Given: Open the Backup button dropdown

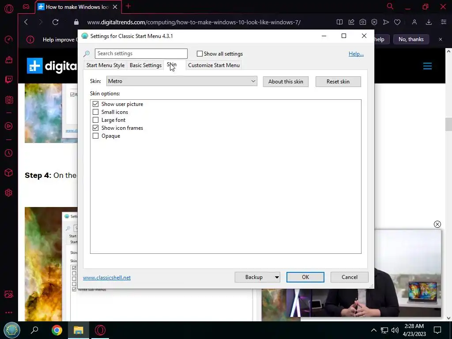Looking at the screenshot, I should click(277, 277).
